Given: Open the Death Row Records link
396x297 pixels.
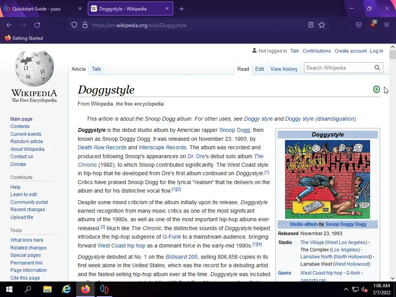Looking at the screenshot, I should tap(102, 147).
